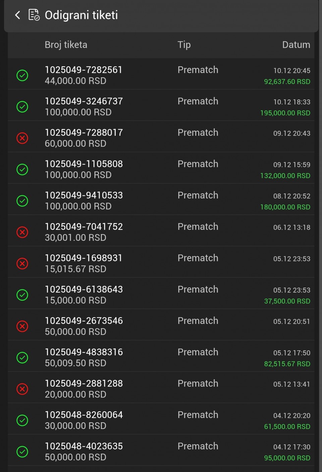Viewport: 322px width, 472px height.
Task: Click green check icon for ticket 1025049-6138643
Action: point(22,295)
